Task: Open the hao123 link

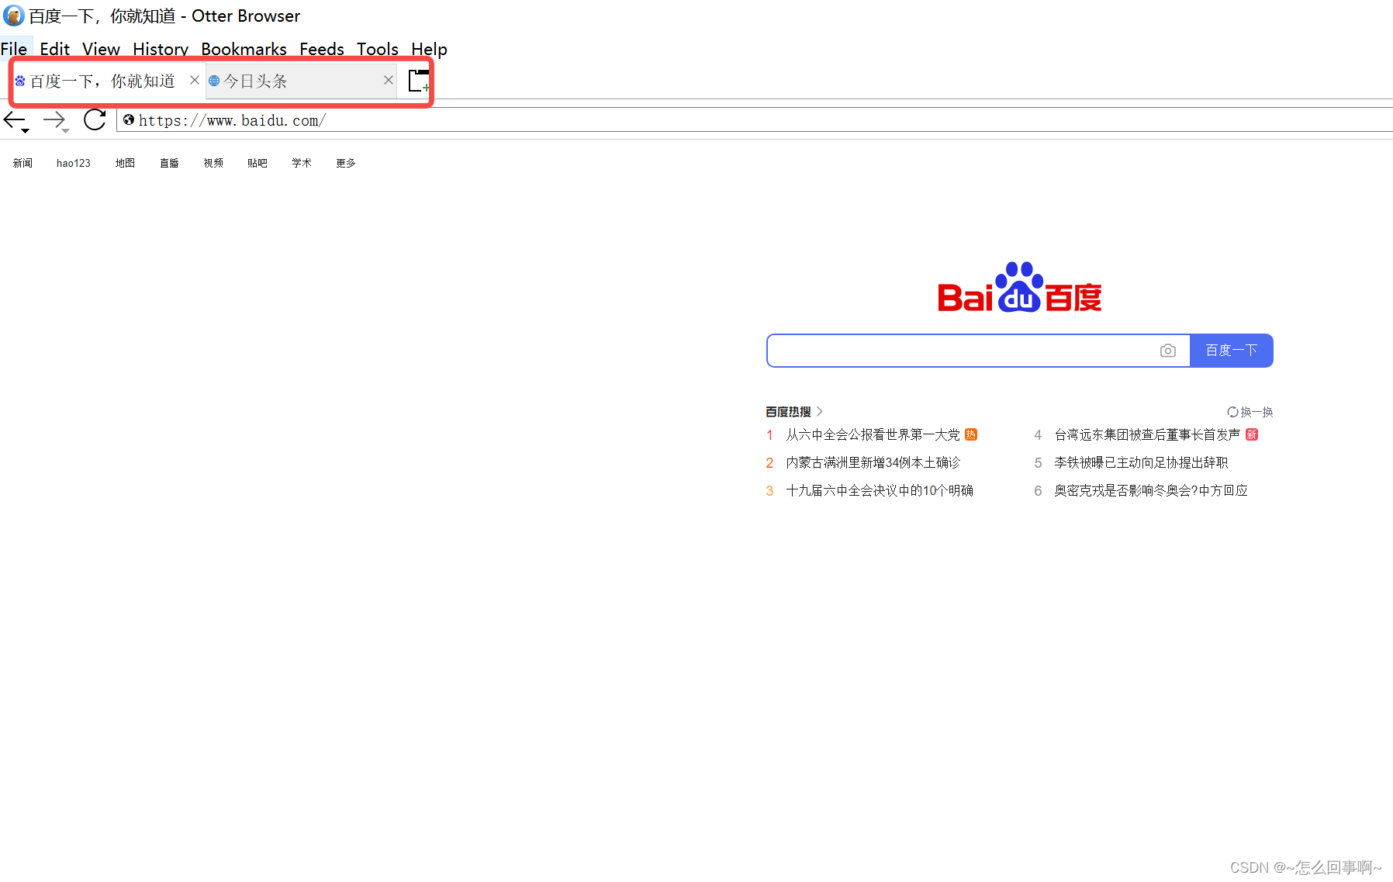Action: (x=73, y=163)
